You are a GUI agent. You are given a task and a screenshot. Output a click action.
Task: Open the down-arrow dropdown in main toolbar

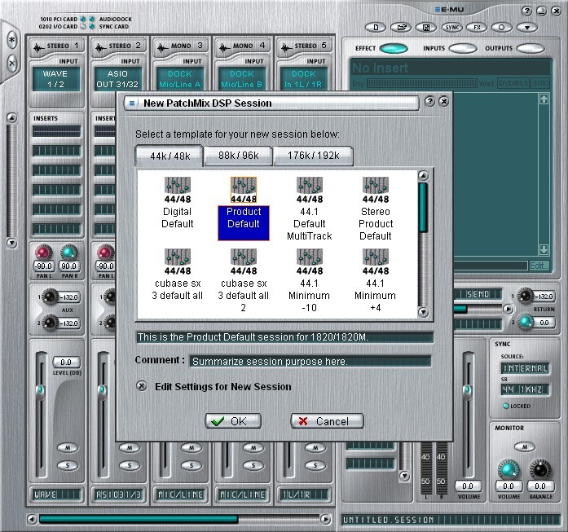tap(527, 27)
